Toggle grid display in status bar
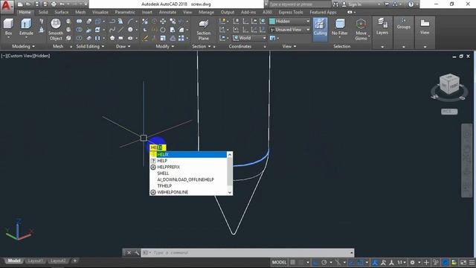Image resolution: width=476 pixels, height=268 pixels. (292, 262)
